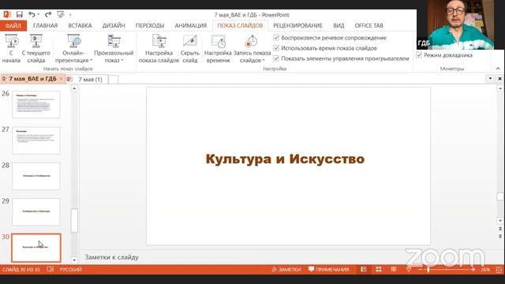Screen dimensions: 505x284
Task: Click Запись показа слайдов record button
Action: pyautogui.click(x=252, y=49)
